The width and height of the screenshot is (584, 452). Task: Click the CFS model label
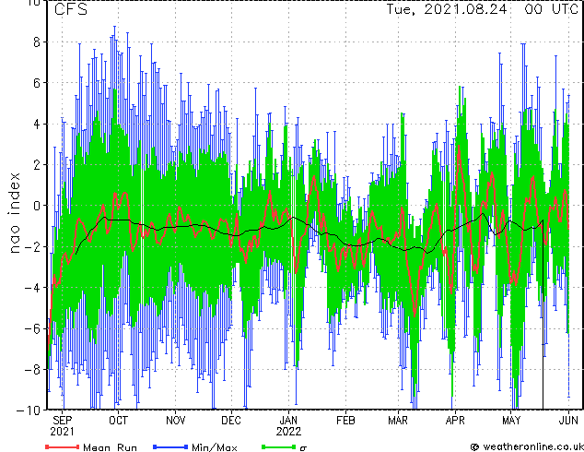[71, 9]
